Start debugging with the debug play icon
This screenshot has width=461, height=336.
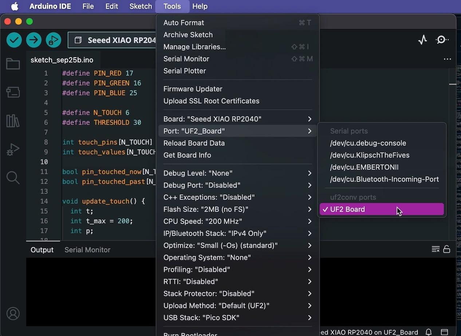tap(54, 40)
